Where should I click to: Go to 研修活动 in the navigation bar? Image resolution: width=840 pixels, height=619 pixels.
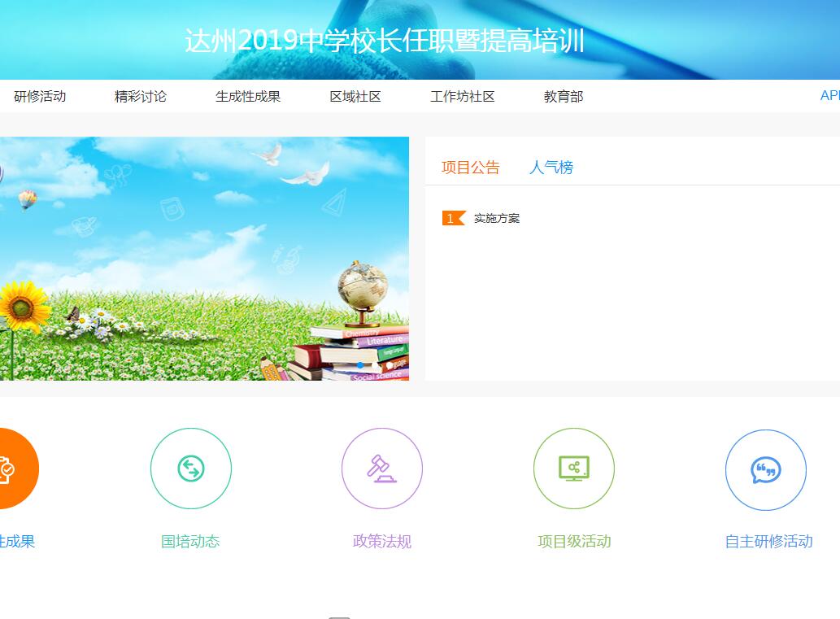[40, 97]
